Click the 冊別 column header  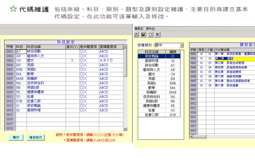(x=201, y=50)
